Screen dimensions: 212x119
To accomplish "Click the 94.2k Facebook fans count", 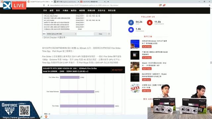I will tap(139, 22).
